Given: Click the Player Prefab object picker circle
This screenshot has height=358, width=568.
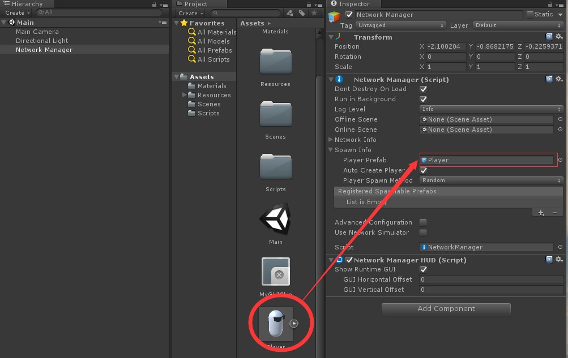Looking at the screenshot, I should tap(560, 160).
